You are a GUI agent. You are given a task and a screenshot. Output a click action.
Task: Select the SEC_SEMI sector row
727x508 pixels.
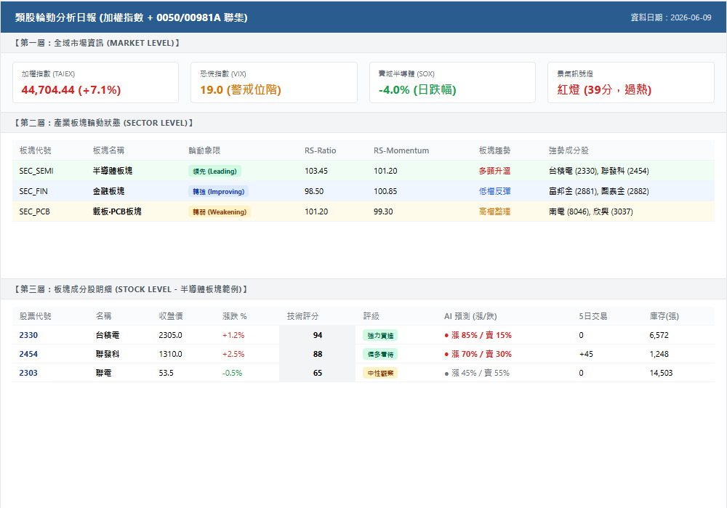(363, 171)
